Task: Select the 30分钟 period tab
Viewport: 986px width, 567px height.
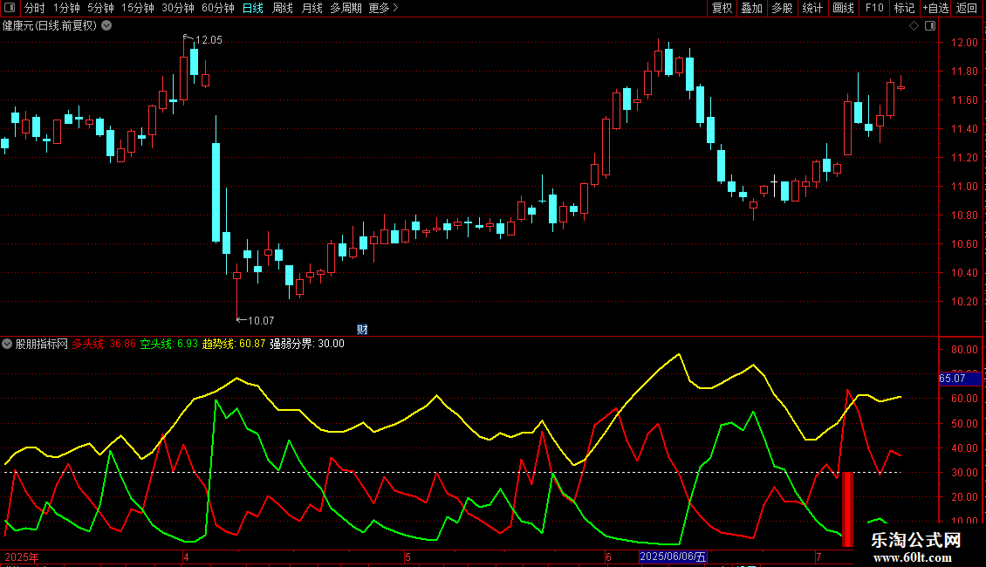Action: pos(178,8)
